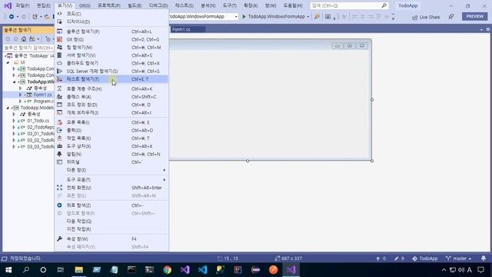
Task: Open the 솔루션 탐색기 menu item, shortcut Ctrl+Alt+L
Action: [111, 32]
